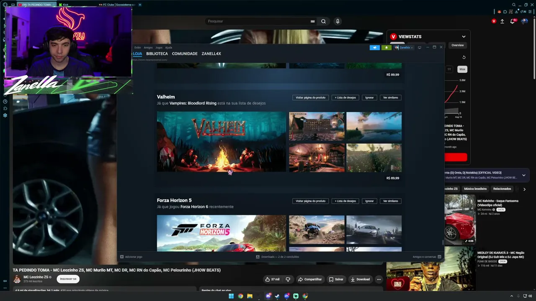Open the ZANELL4X profile tab in Steam
The image size is (536, 301).
click(211, 54)
